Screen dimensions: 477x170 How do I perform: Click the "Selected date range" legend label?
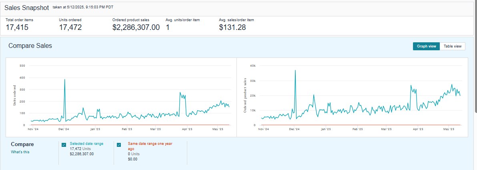(x=87, y=143)
